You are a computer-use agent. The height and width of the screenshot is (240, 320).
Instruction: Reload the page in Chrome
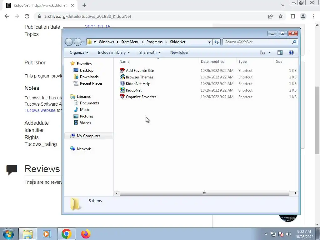click(x=27, y=16)
